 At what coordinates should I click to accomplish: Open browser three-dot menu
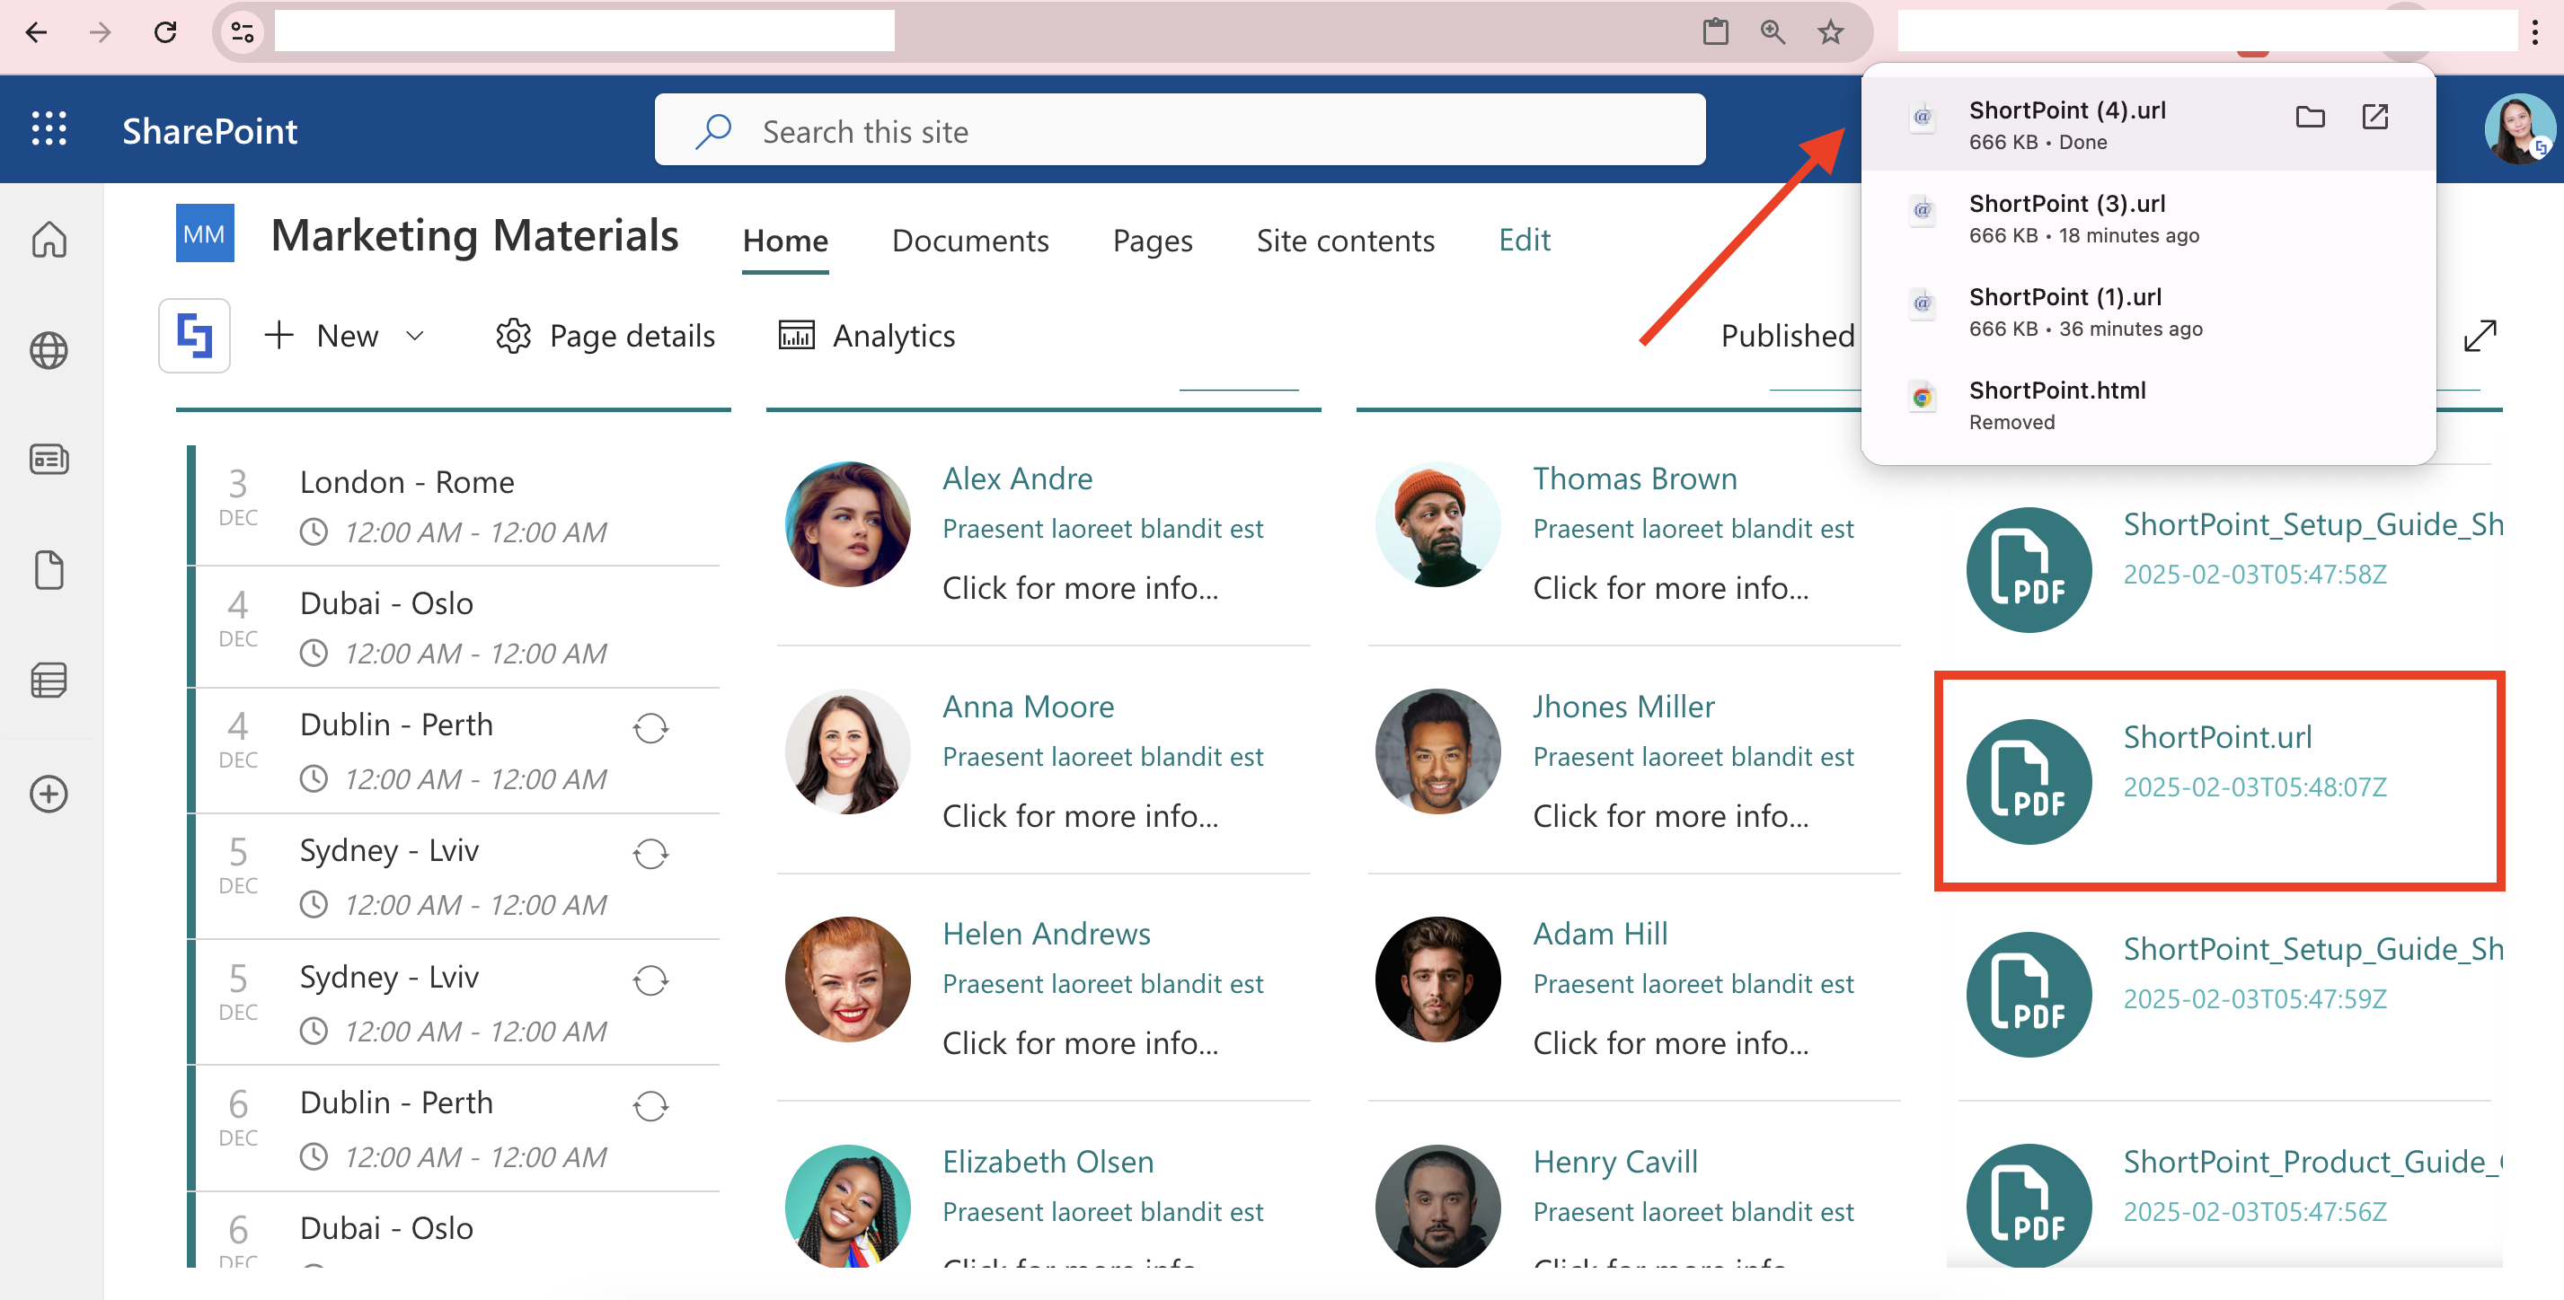coord(2534,33)
